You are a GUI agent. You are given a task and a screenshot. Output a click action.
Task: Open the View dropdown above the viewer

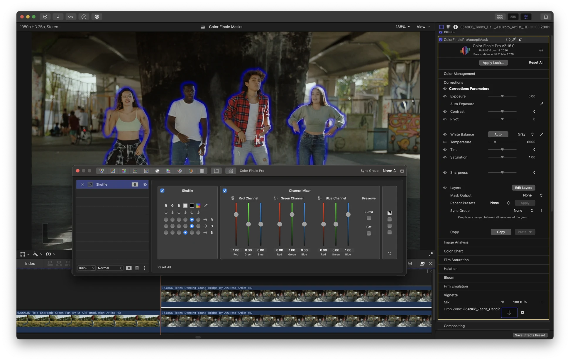pyautogui.click(x=423, y=27)
